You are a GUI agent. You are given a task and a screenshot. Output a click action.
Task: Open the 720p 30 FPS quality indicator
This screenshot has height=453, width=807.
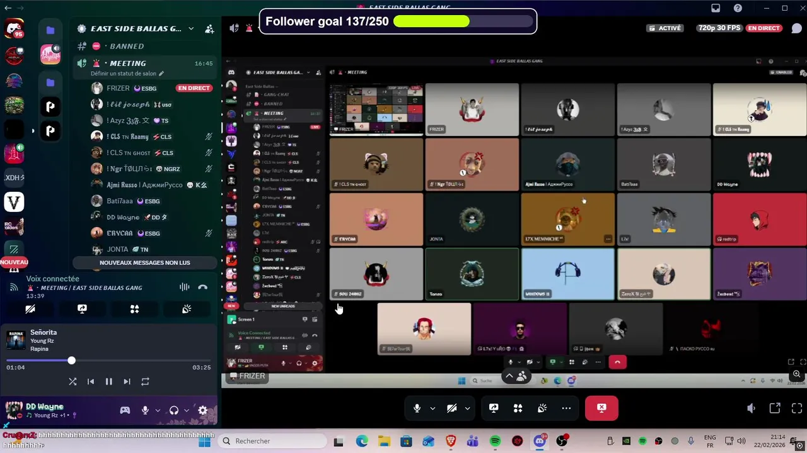tap(719, 28)
